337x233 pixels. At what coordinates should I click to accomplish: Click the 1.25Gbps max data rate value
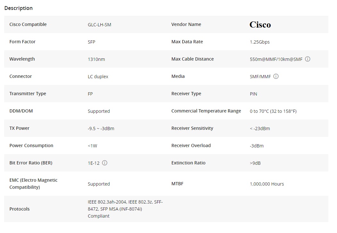pos(260,42)
